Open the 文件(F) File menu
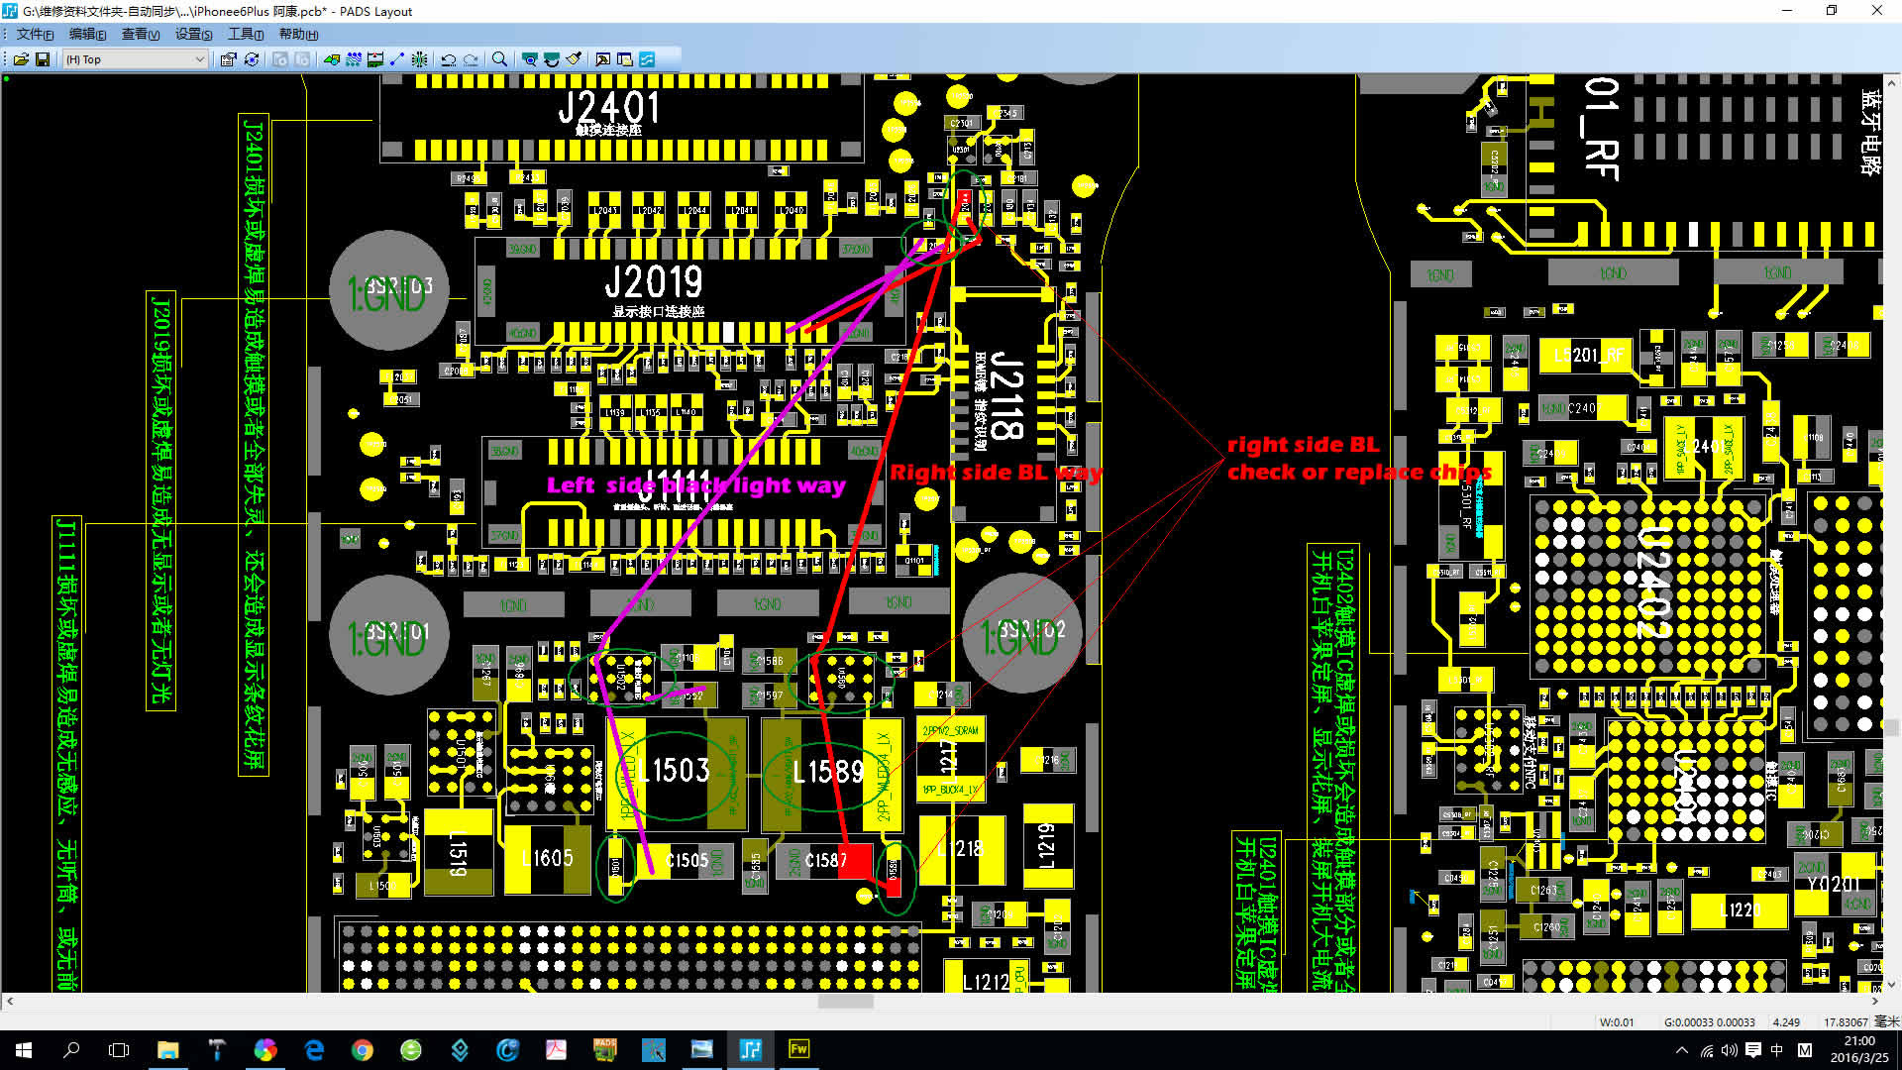Viewport: 1902px width, 1070px height. [x=35, y=34]
